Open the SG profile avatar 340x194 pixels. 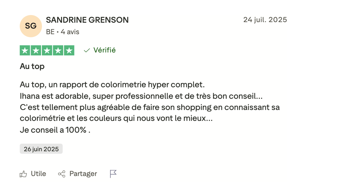pos(31,26)
